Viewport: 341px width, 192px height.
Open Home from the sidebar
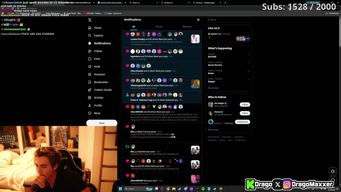pyautogui.click(x=95, y=28)
